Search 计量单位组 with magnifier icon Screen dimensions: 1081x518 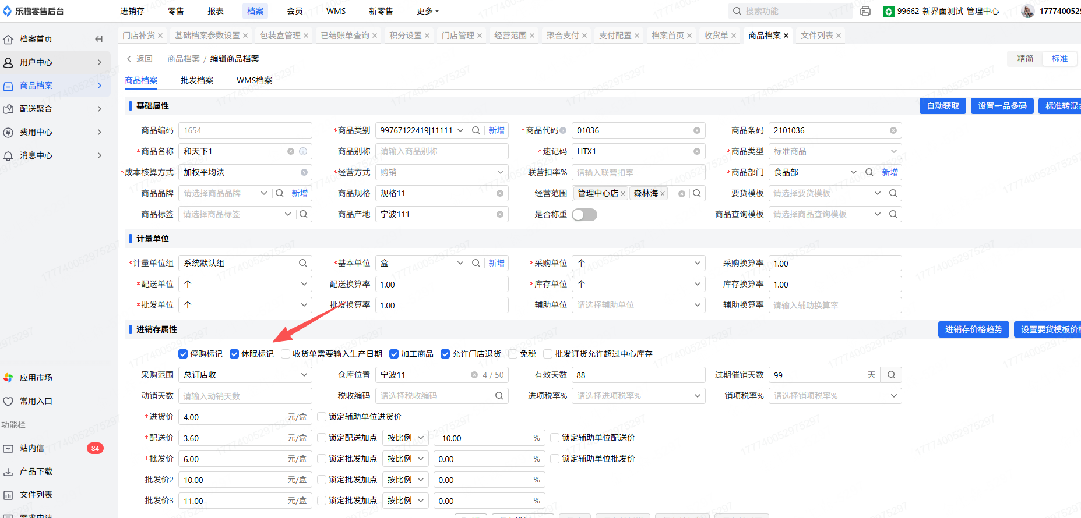point(303,263)
